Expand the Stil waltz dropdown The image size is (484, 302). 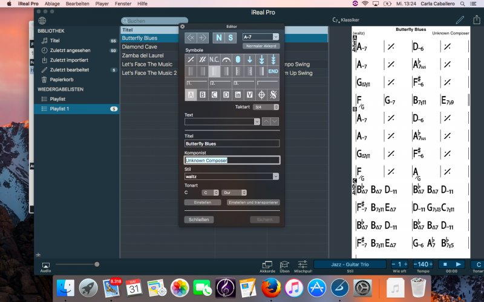[x=232, y=176]
